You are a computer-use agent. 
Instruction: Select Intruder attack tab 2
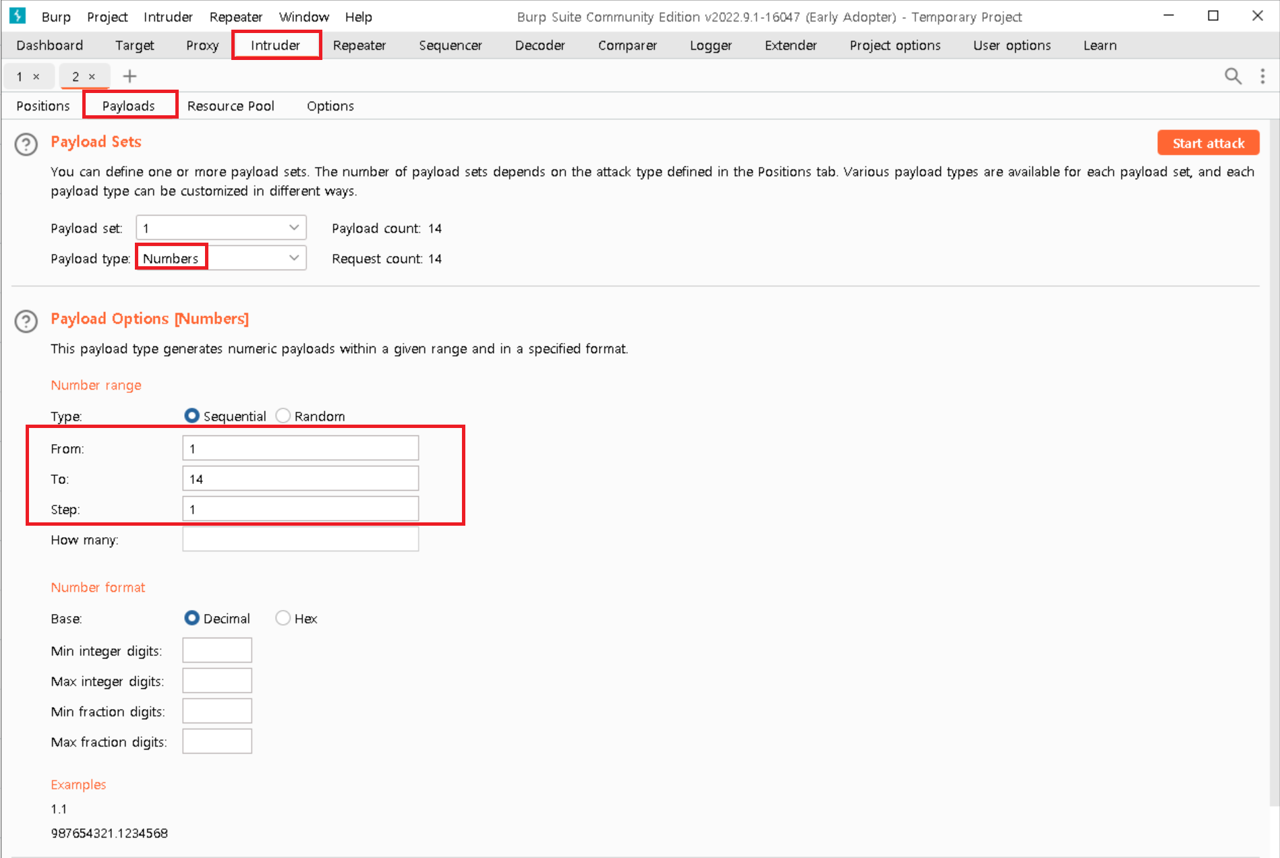point(76,77)
